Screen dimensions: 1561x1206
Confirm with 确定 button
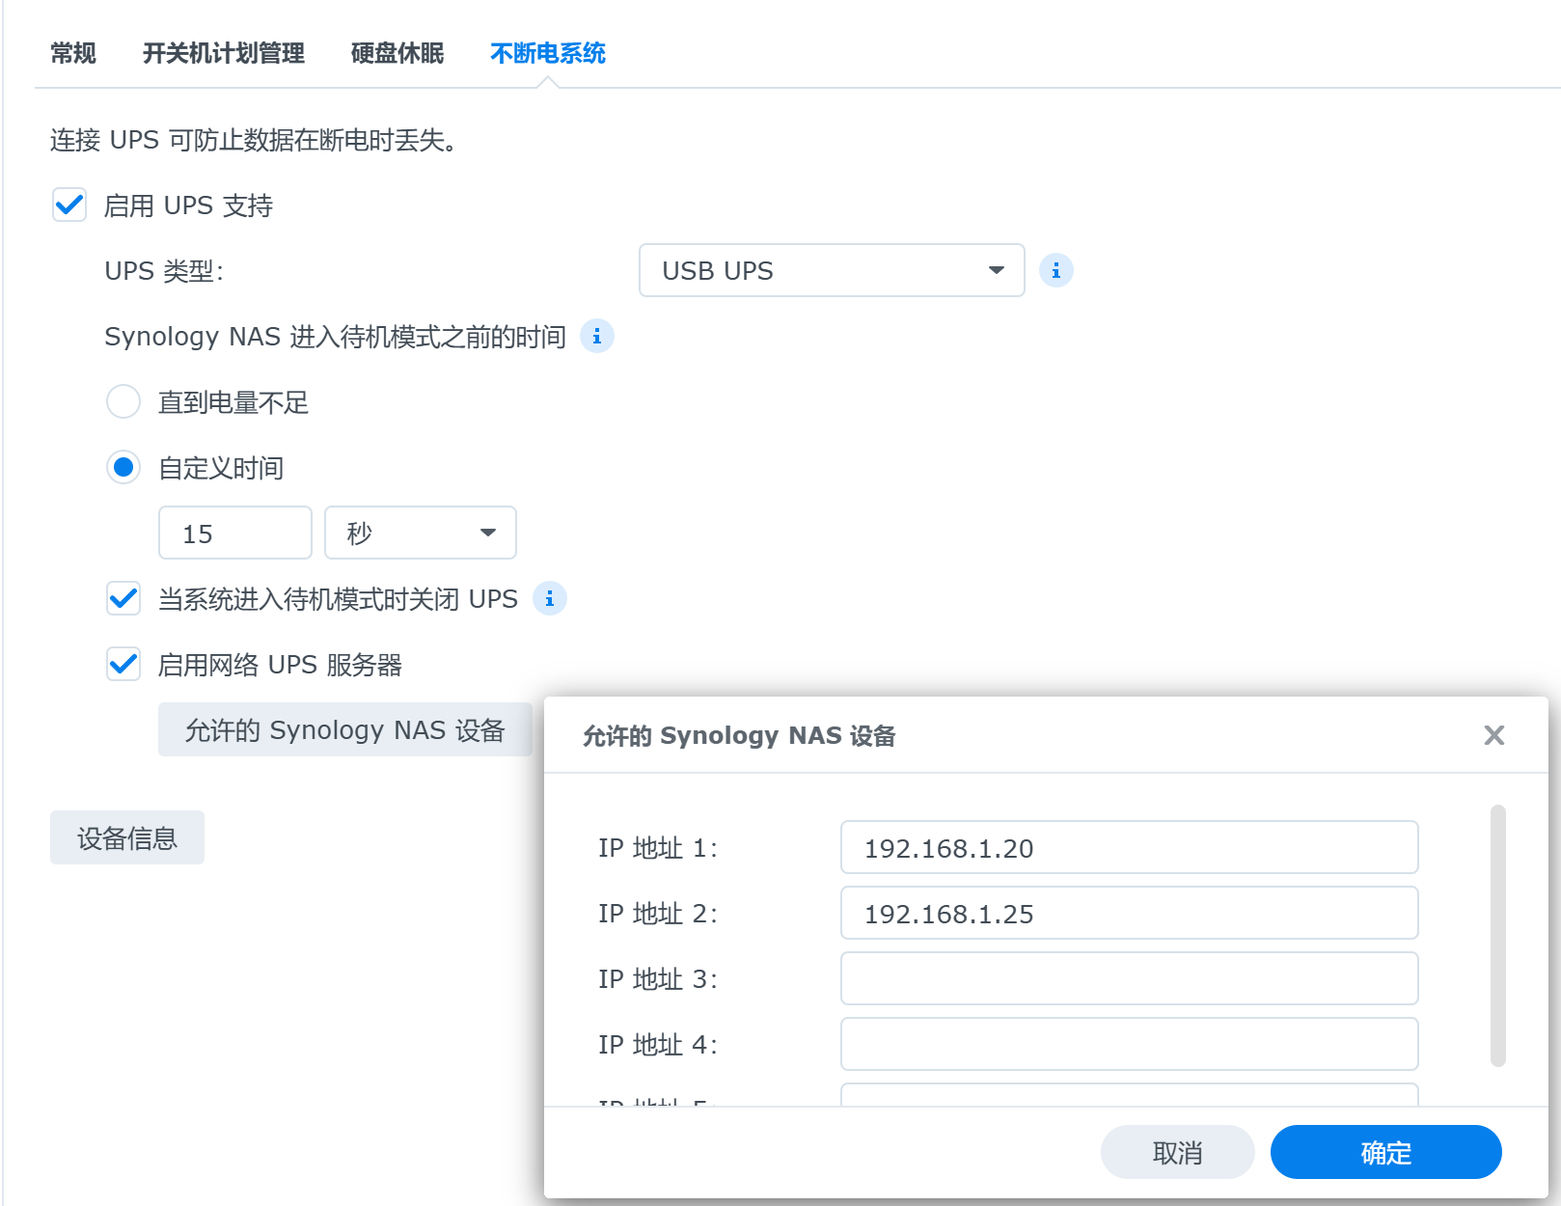click(x=1386, y=1152)
